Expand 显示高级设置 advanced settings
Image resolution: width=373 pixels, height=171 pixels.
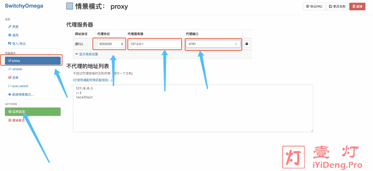coord(87,54)
